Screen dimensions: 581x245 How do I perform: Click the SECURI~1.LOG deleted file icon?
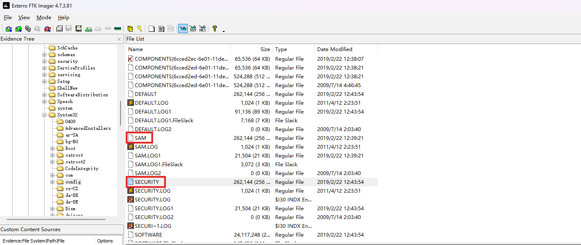tap(130, 226)
